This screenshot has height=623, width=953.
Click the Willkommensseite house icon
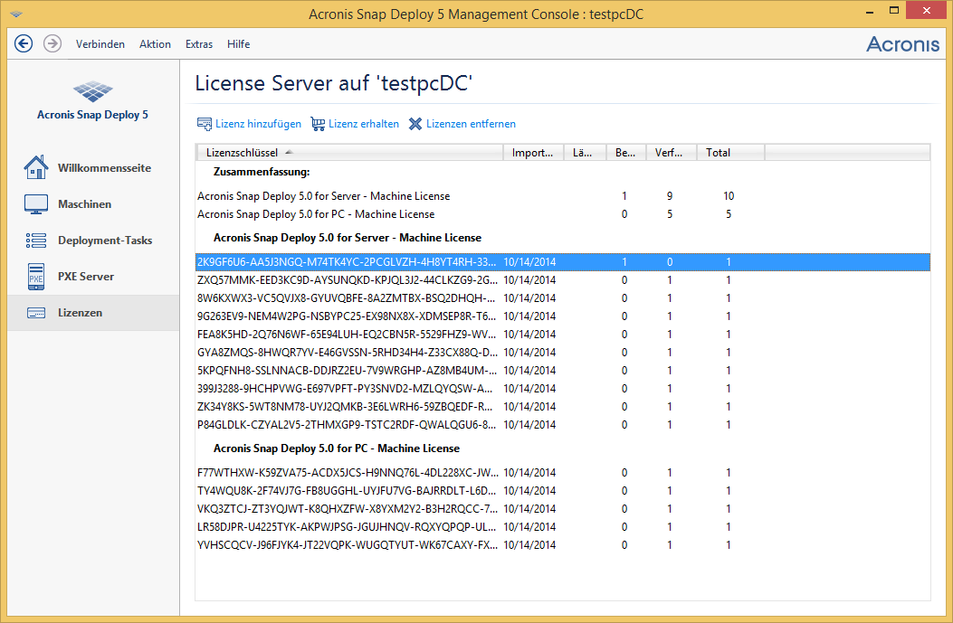pos(36,167)
